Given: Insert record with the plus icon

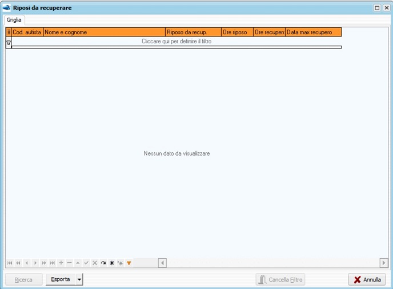Looking at the screenshot, I should pyautogui.click(x=61, y=263).
